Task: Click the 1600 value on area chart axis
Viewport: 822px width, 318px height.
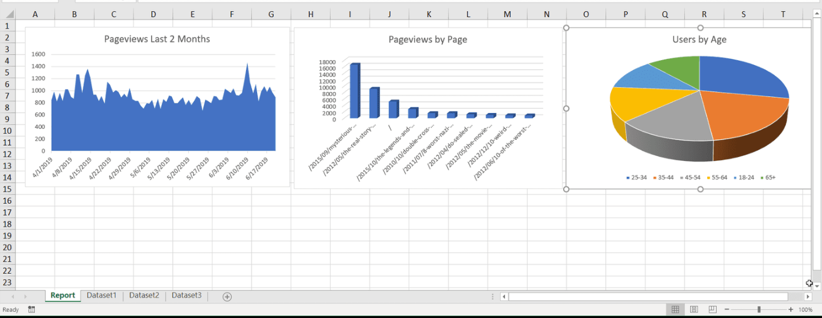Action: tap(38, 55)
